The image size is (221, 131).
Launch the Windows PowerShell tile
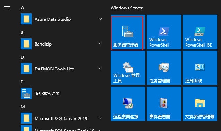pyautogui.click(x=164, y=32)
